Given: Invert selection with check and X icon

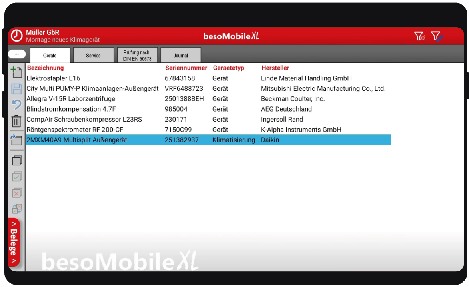Looking at the screenshot, I should point(17,209).
